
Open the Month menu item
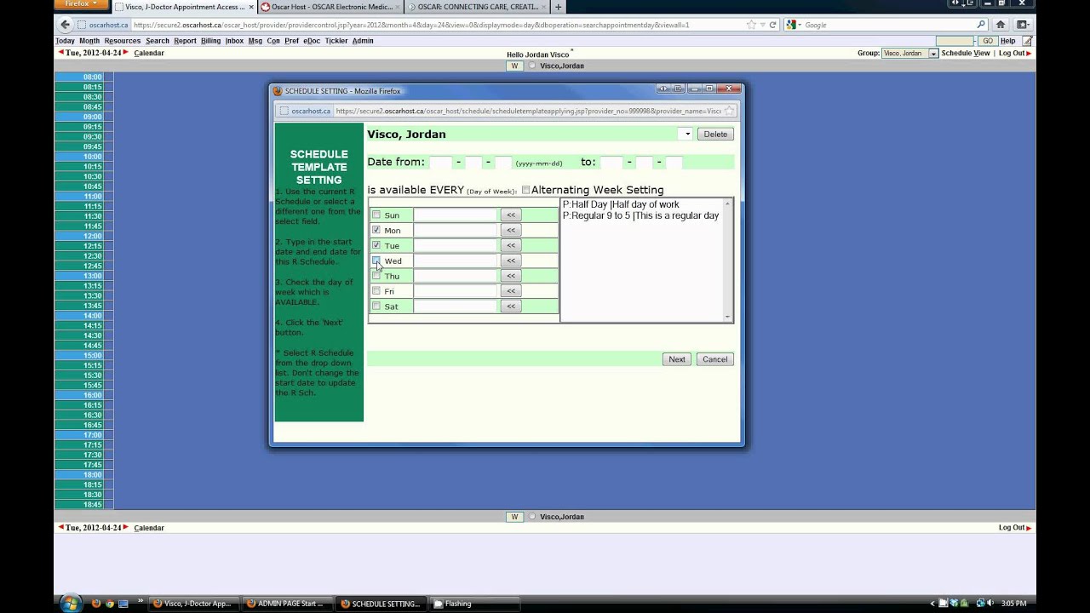(89, 41)
